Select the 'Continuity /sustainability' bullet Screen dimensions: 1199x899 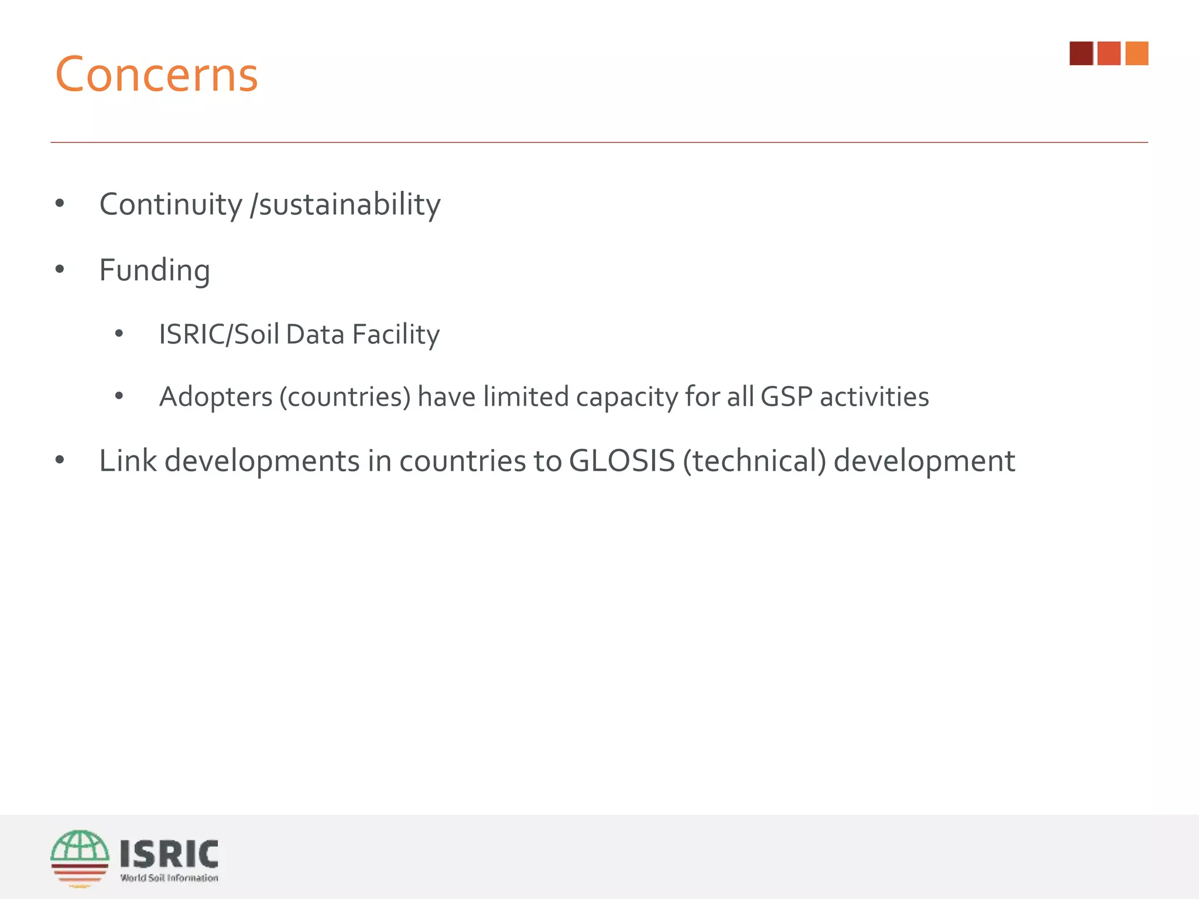(270, 204)
